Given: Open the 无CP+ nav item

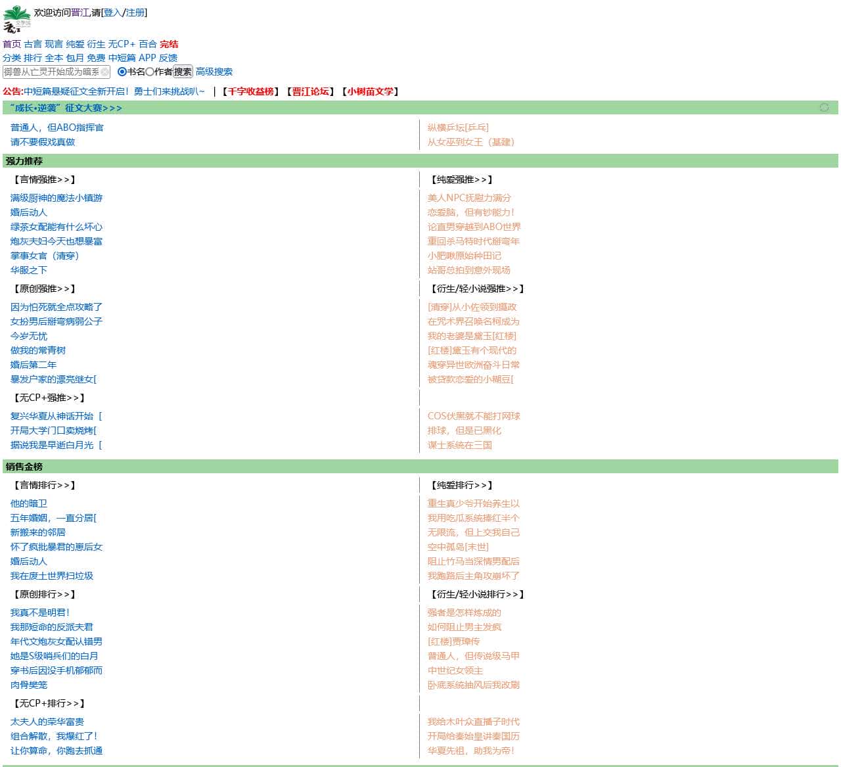Looking at the screenshot, I should pyautogui.click(x=122, y=44).
